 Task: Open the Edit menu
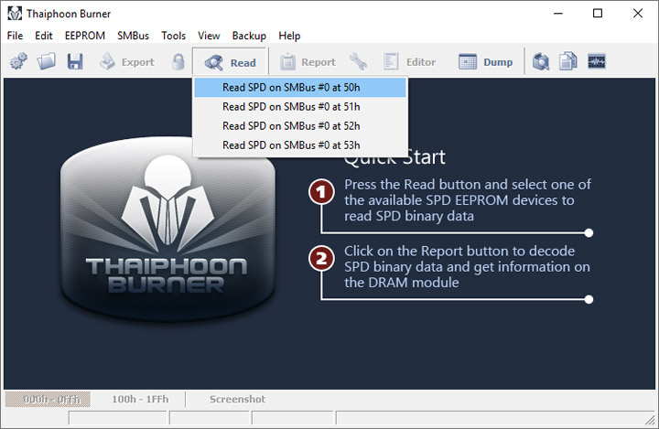[44, 36]
